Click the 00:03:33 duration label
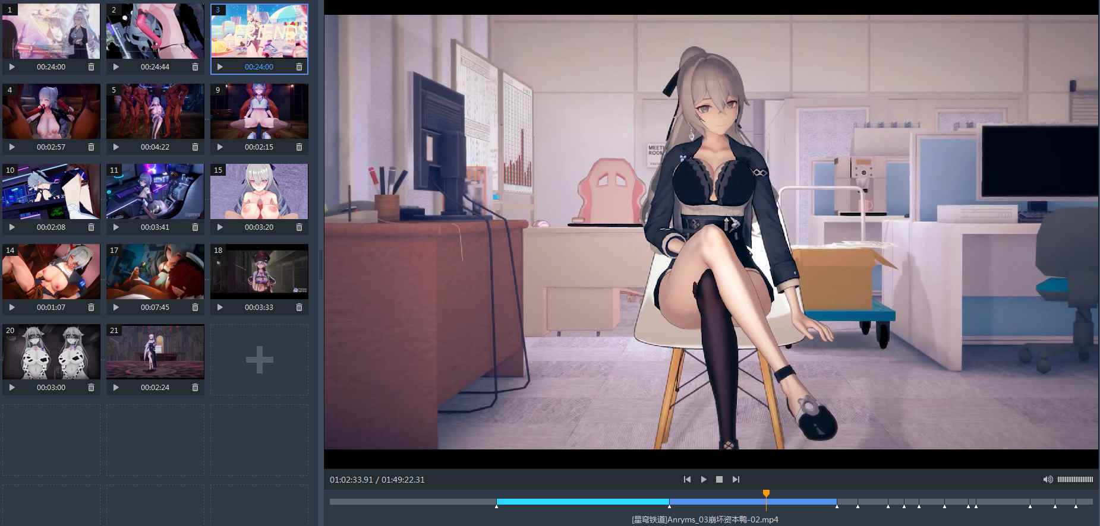1100x526 pixels. [x=259, y=308]
